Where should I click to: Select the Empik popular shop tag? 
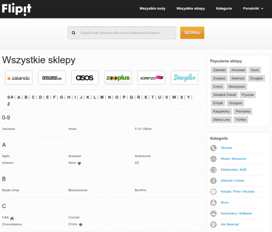(218, 103)
